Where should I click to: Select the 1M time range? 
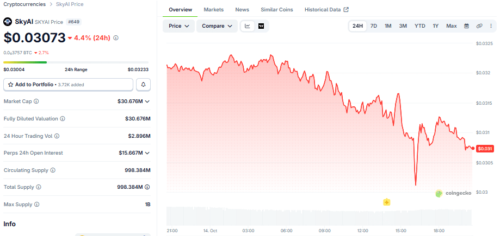coord(388,26)
